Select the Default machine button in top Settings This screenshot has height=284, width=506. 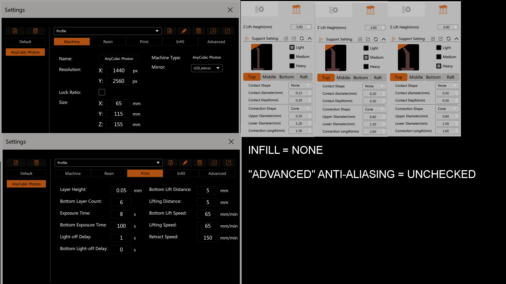(x=25, y=42)
